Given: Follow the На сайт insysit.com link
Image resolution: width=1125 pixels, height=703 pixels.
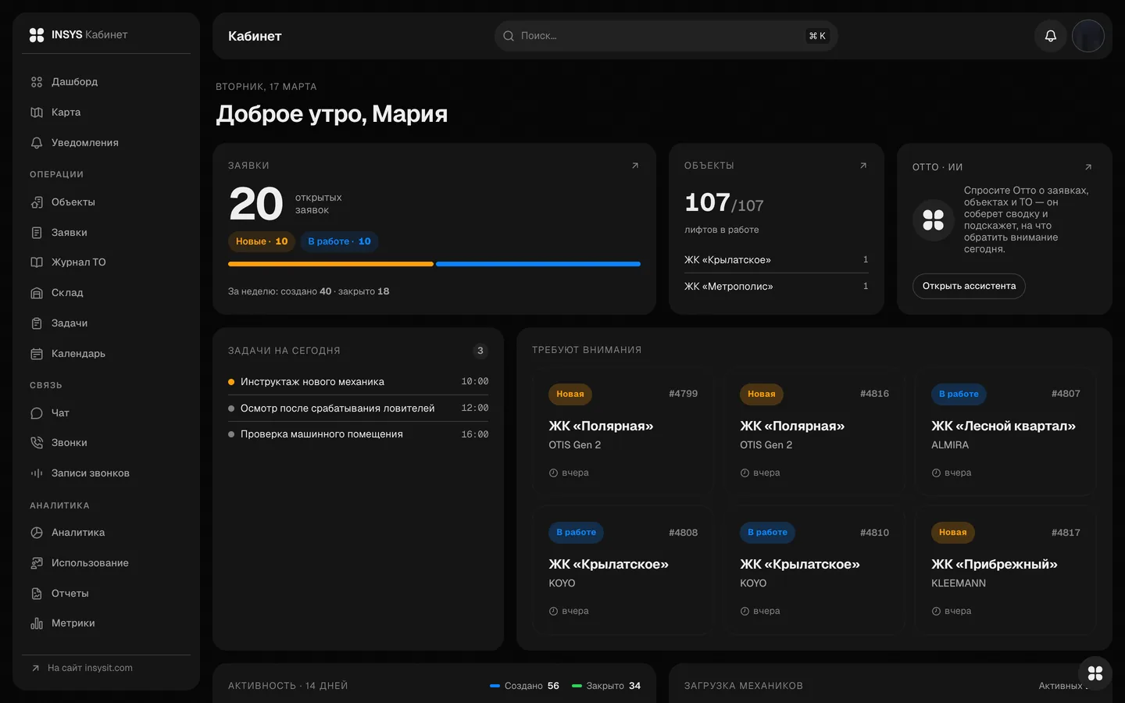Looking at the screenshot, I should tap(82, 668).
